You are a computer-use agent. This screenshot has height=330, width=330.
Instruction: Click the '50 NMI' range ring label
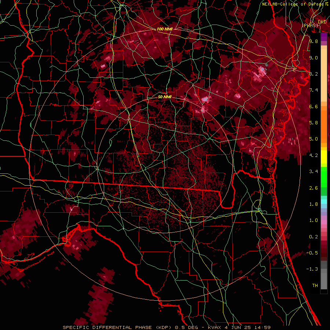pyautogui.click(x=165, y=97)
